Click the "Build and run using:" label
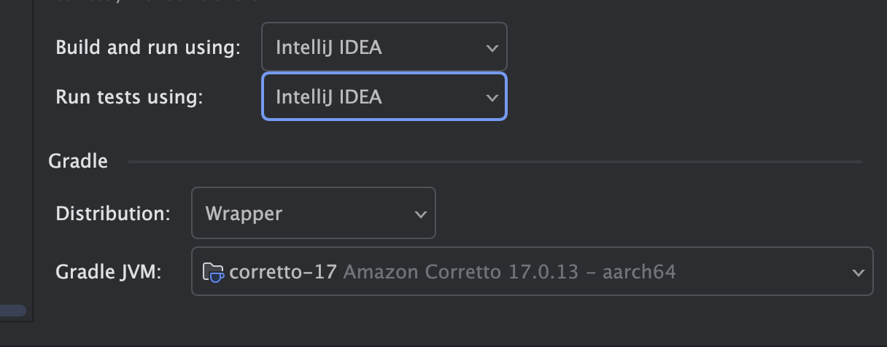The width and height of the screenshot is (887, 347). coord(148,47)
